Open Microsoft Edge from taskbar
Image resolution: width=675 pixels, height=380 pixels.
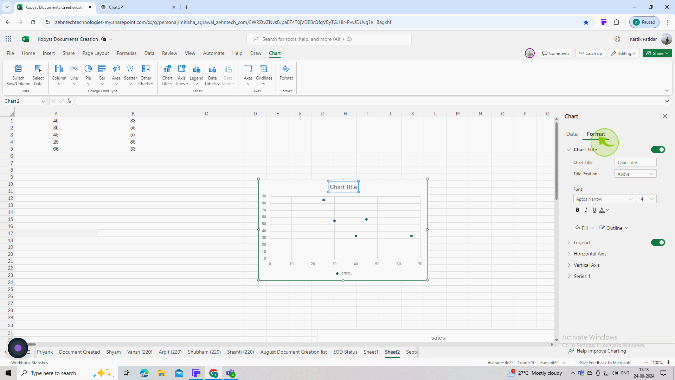pyautogui.click(x=144, y=373)
